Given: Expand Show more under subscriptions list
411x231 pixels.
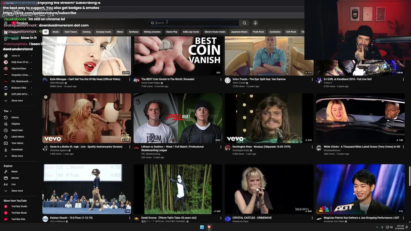Looking at the screenshot, I should (x=17, y=101).
